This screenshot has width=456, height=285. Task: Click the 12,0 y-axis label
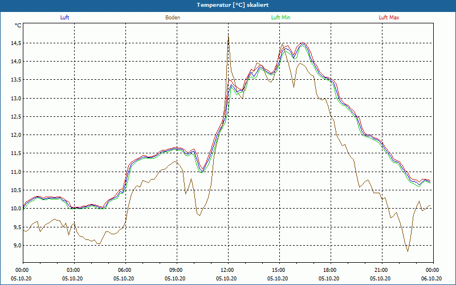point(16,135)
